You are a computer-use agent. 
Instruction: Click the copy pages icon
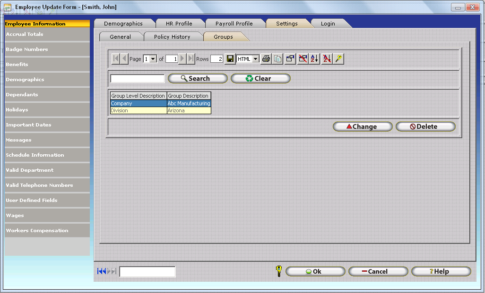[x=278, y=59]
